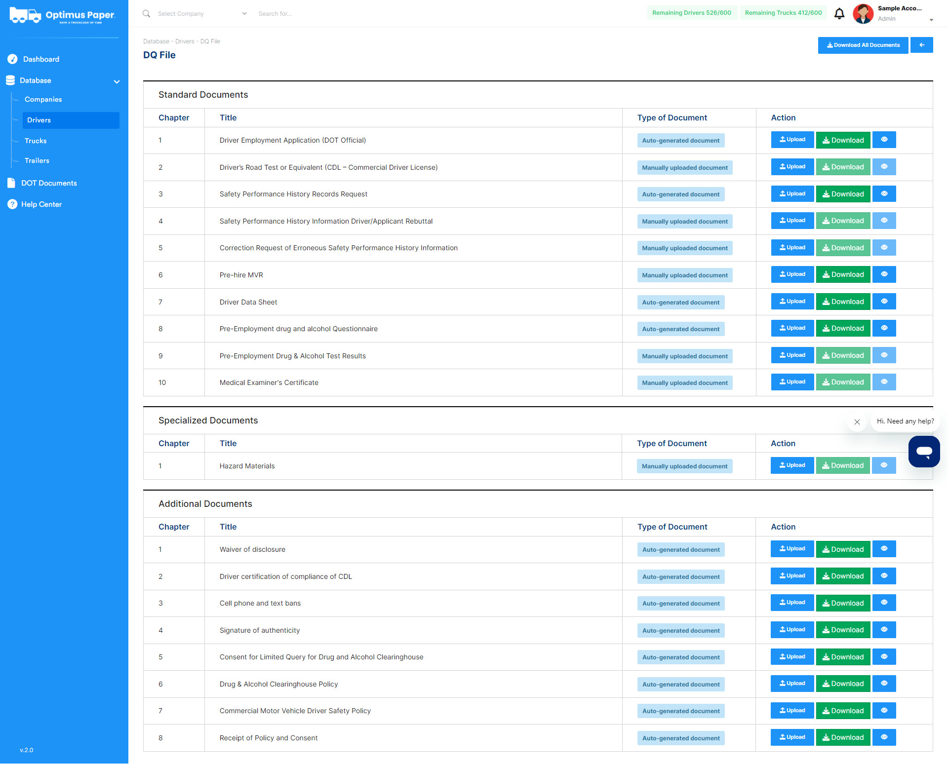Open Help Center in sidebar
948x764 pixels.
click(41, 204)
